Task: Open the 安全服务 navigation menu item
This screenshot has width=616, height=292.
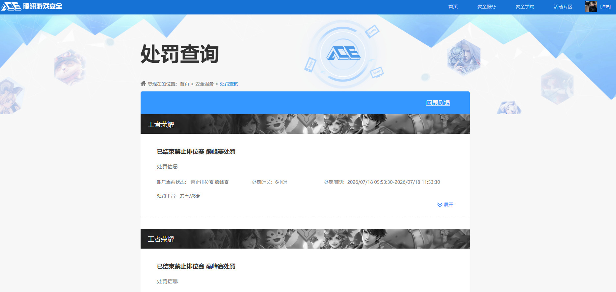Action: point(486,7)
